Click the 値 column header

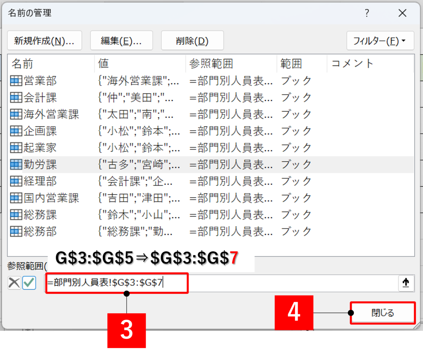(140, 64)
